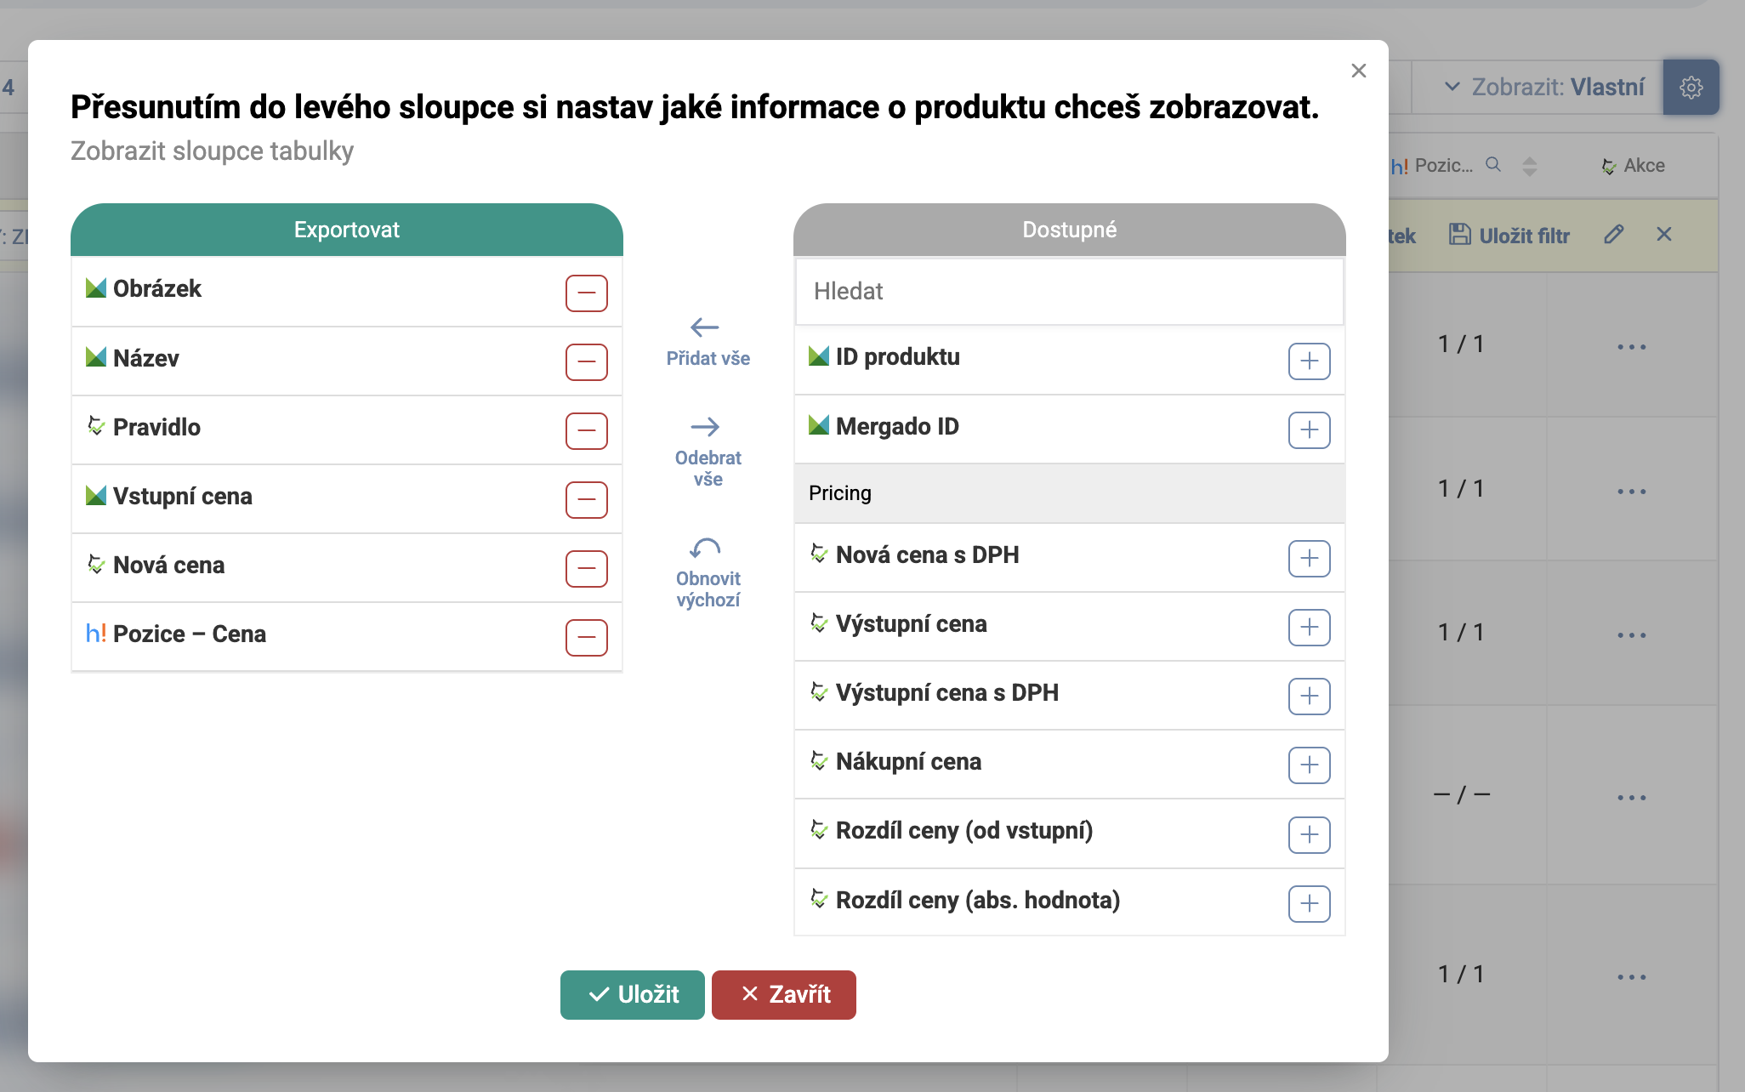Image resolution: width=1745 pixels, height=1092 pixels.
Task: Remove Název column from export list
Action: point(586,362)
